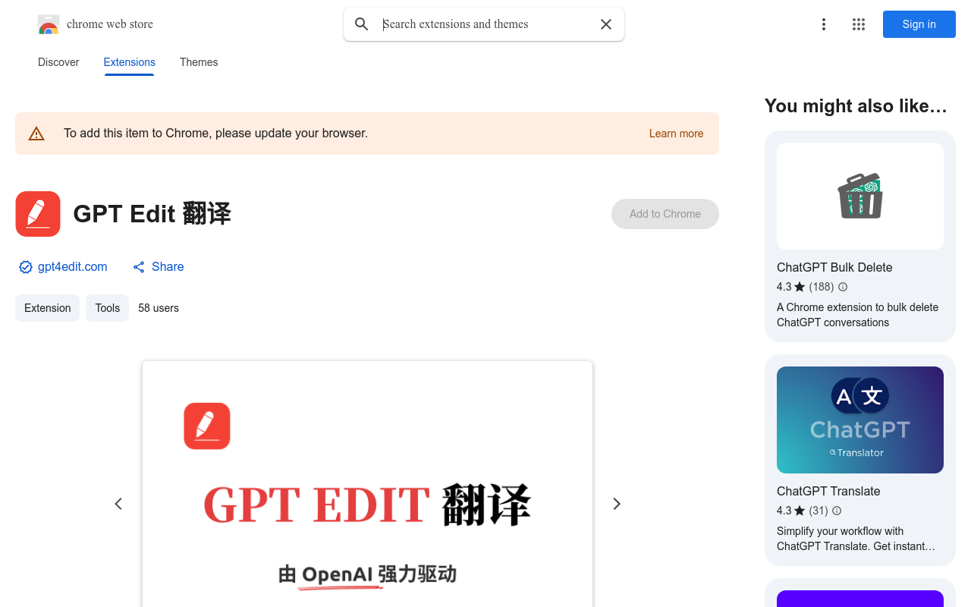Click the Add to Chrome button
Viewport: 971px width, 607px height.
pos(665,214)
